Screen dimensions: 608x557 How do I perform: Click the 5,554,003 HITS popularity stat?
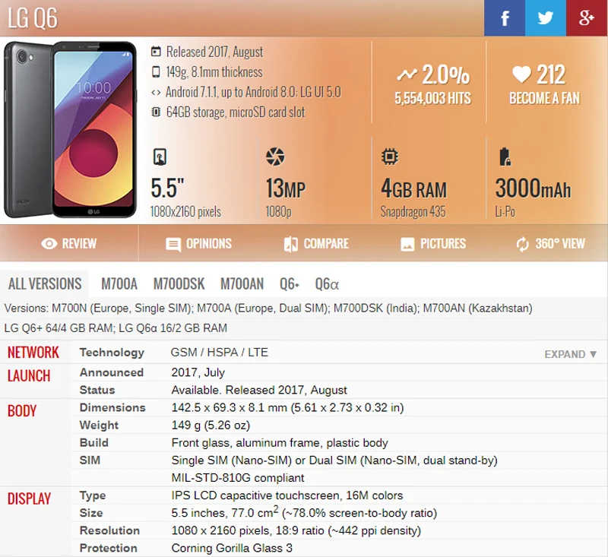pyautogui.click(x=432, y=99)
